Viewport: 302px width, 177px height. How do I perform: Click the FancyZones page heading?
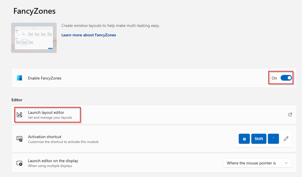(x=35, y=11)
